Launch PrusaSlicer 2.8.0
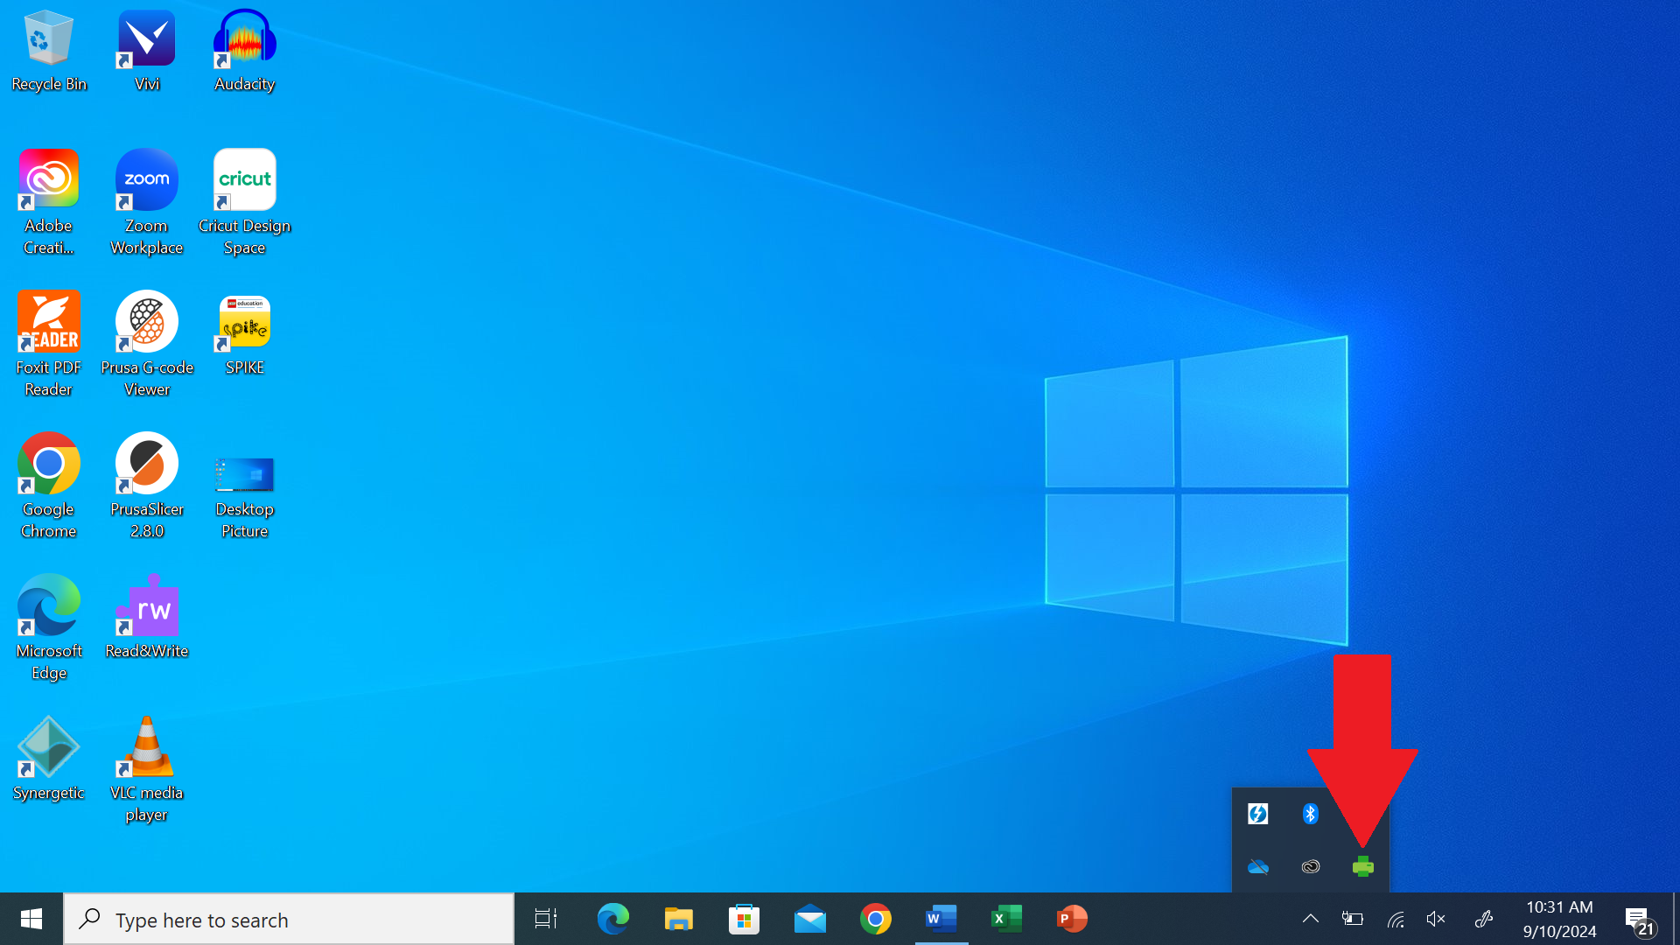The image size is (1680, 945). click(146, 464)
